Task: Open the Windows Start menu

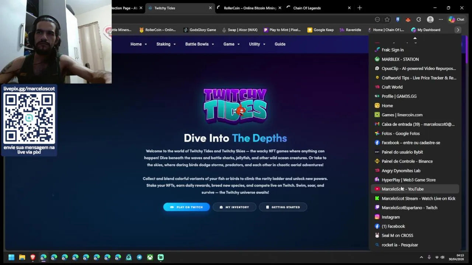Action: click(x=11, y=257)
